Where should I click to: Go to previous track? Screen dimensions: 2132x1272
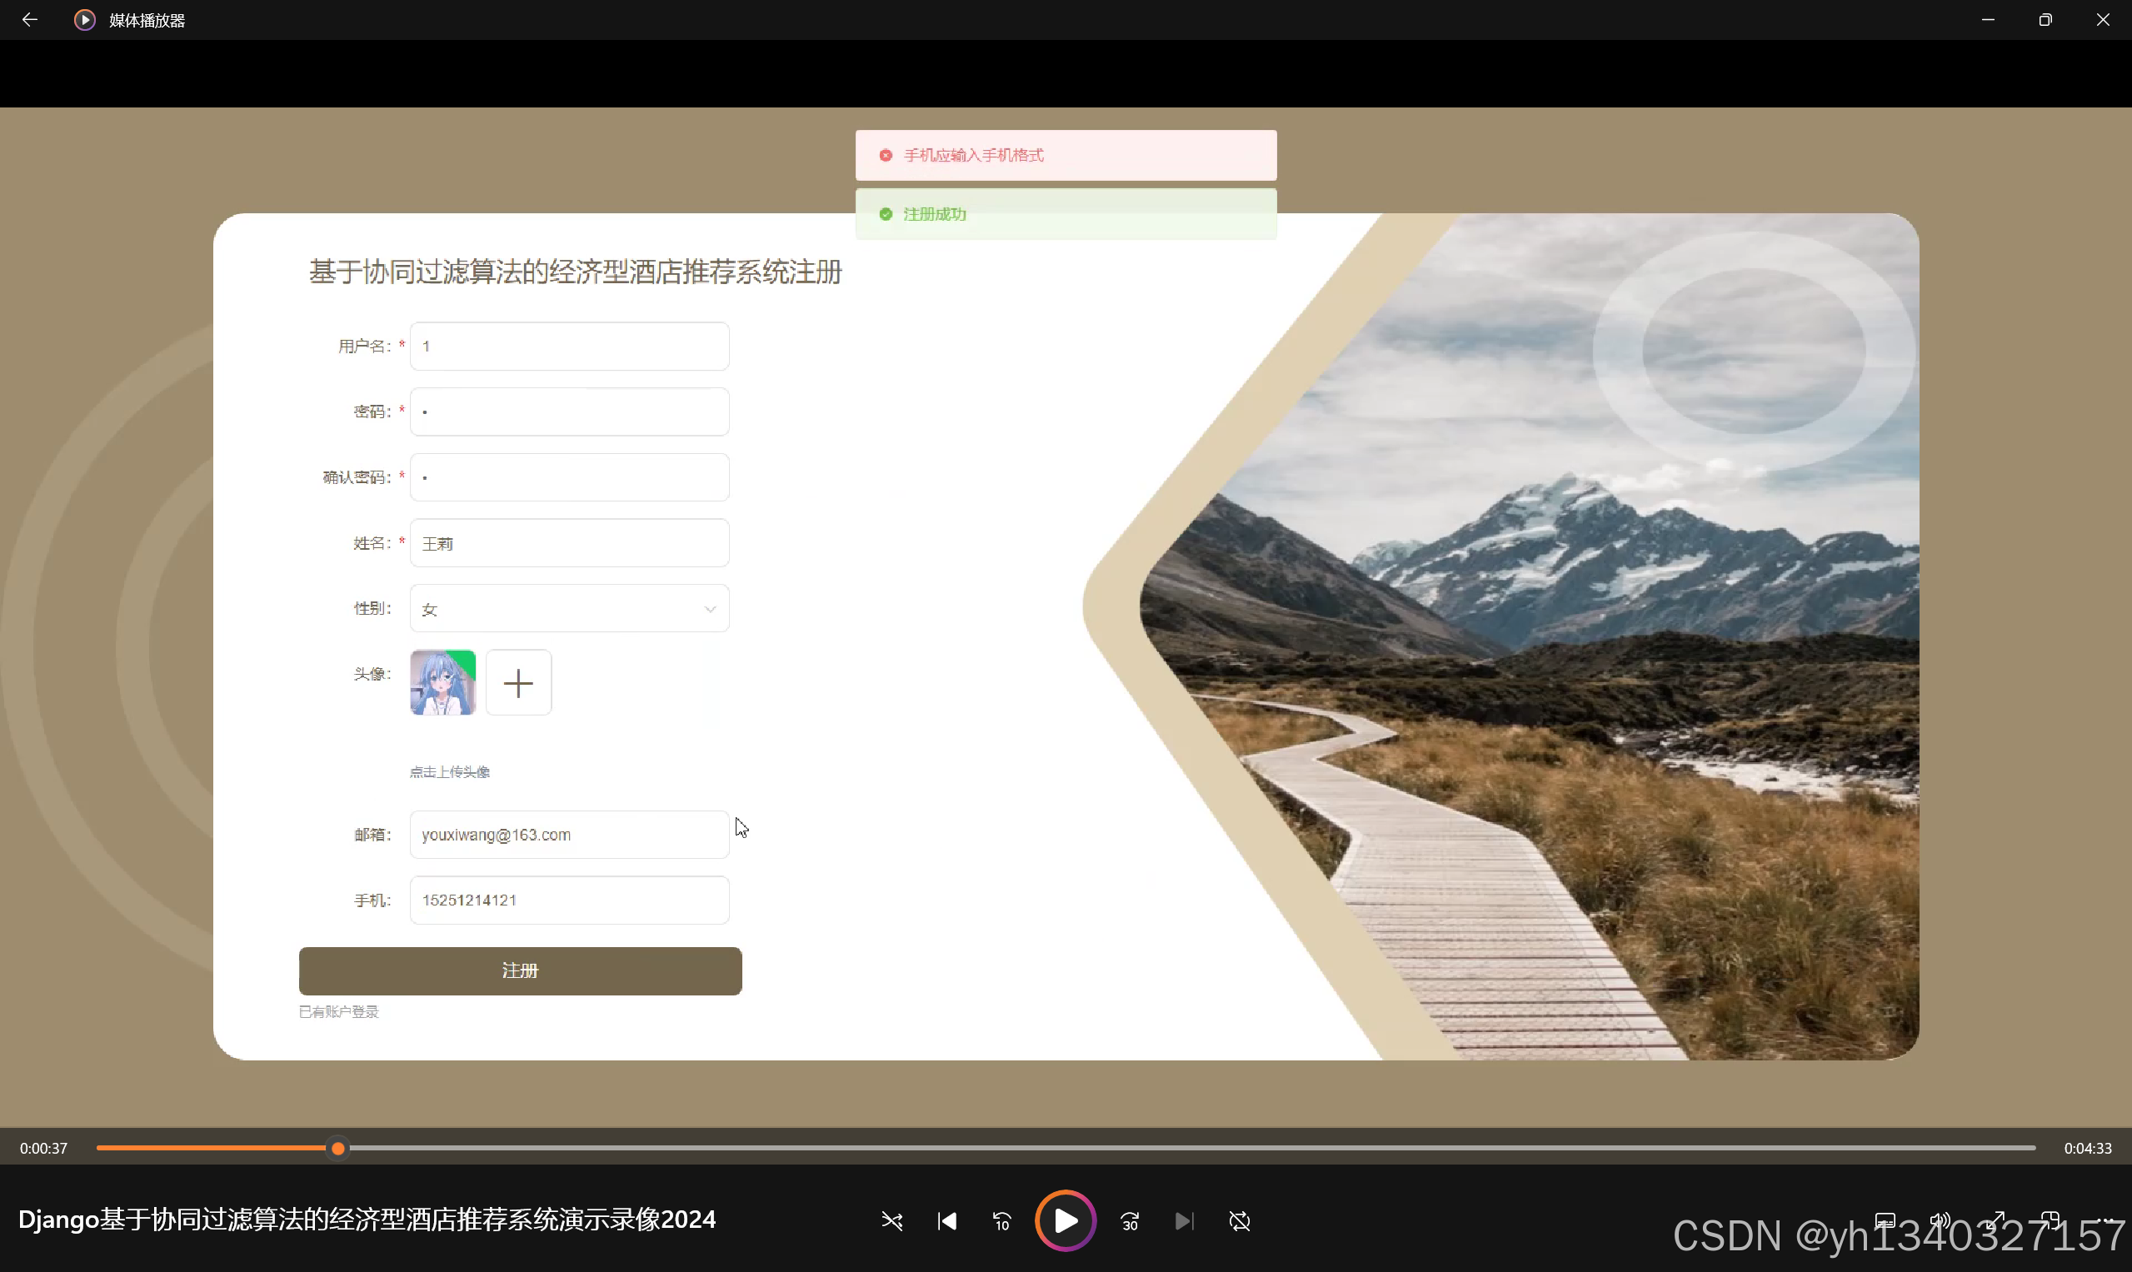coord(947,1220)
